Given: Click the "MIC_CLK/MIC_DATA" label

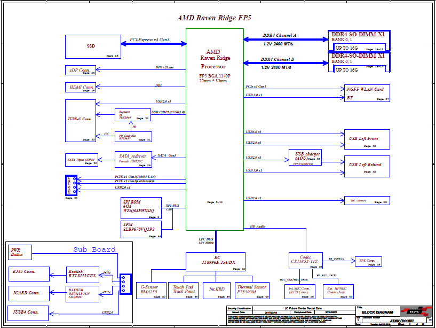Looking at the screenshot, I should 294,279.
